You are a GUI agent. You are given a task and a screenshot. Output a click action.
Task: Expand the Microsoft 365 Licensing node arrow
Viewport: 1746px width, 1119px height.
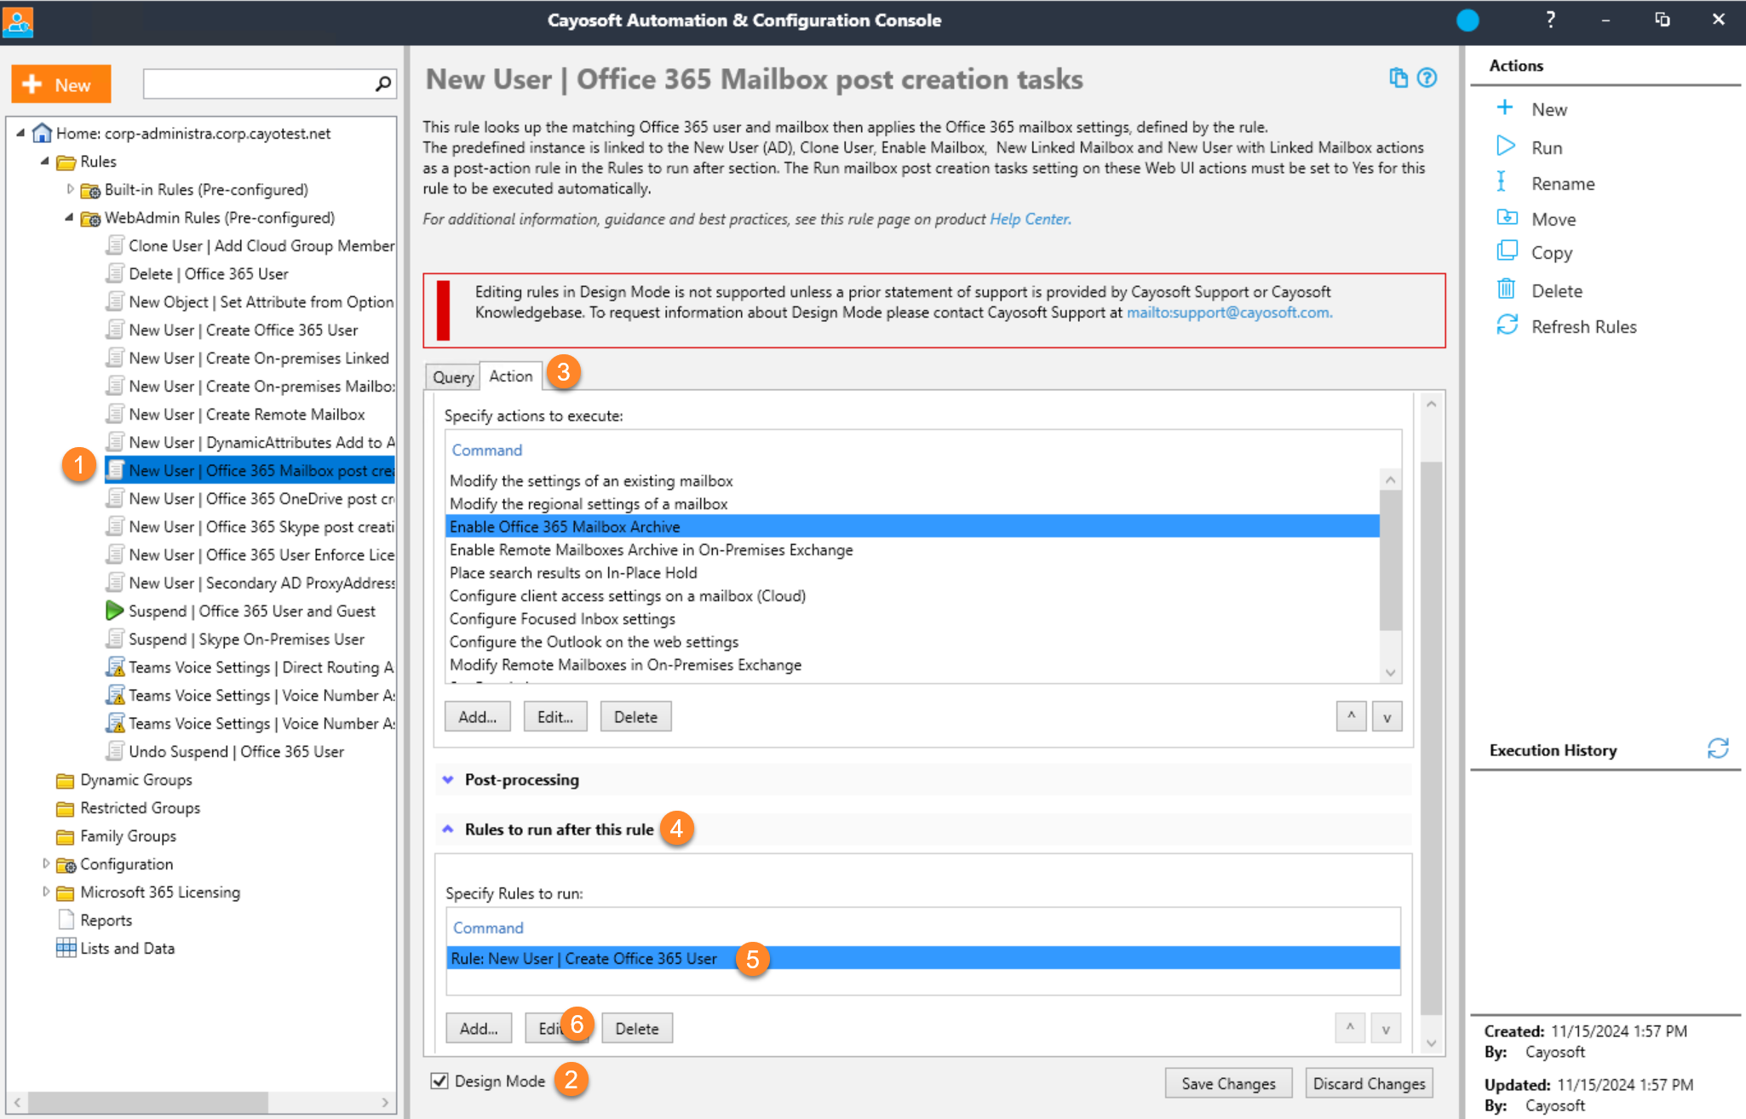point(46,892)
